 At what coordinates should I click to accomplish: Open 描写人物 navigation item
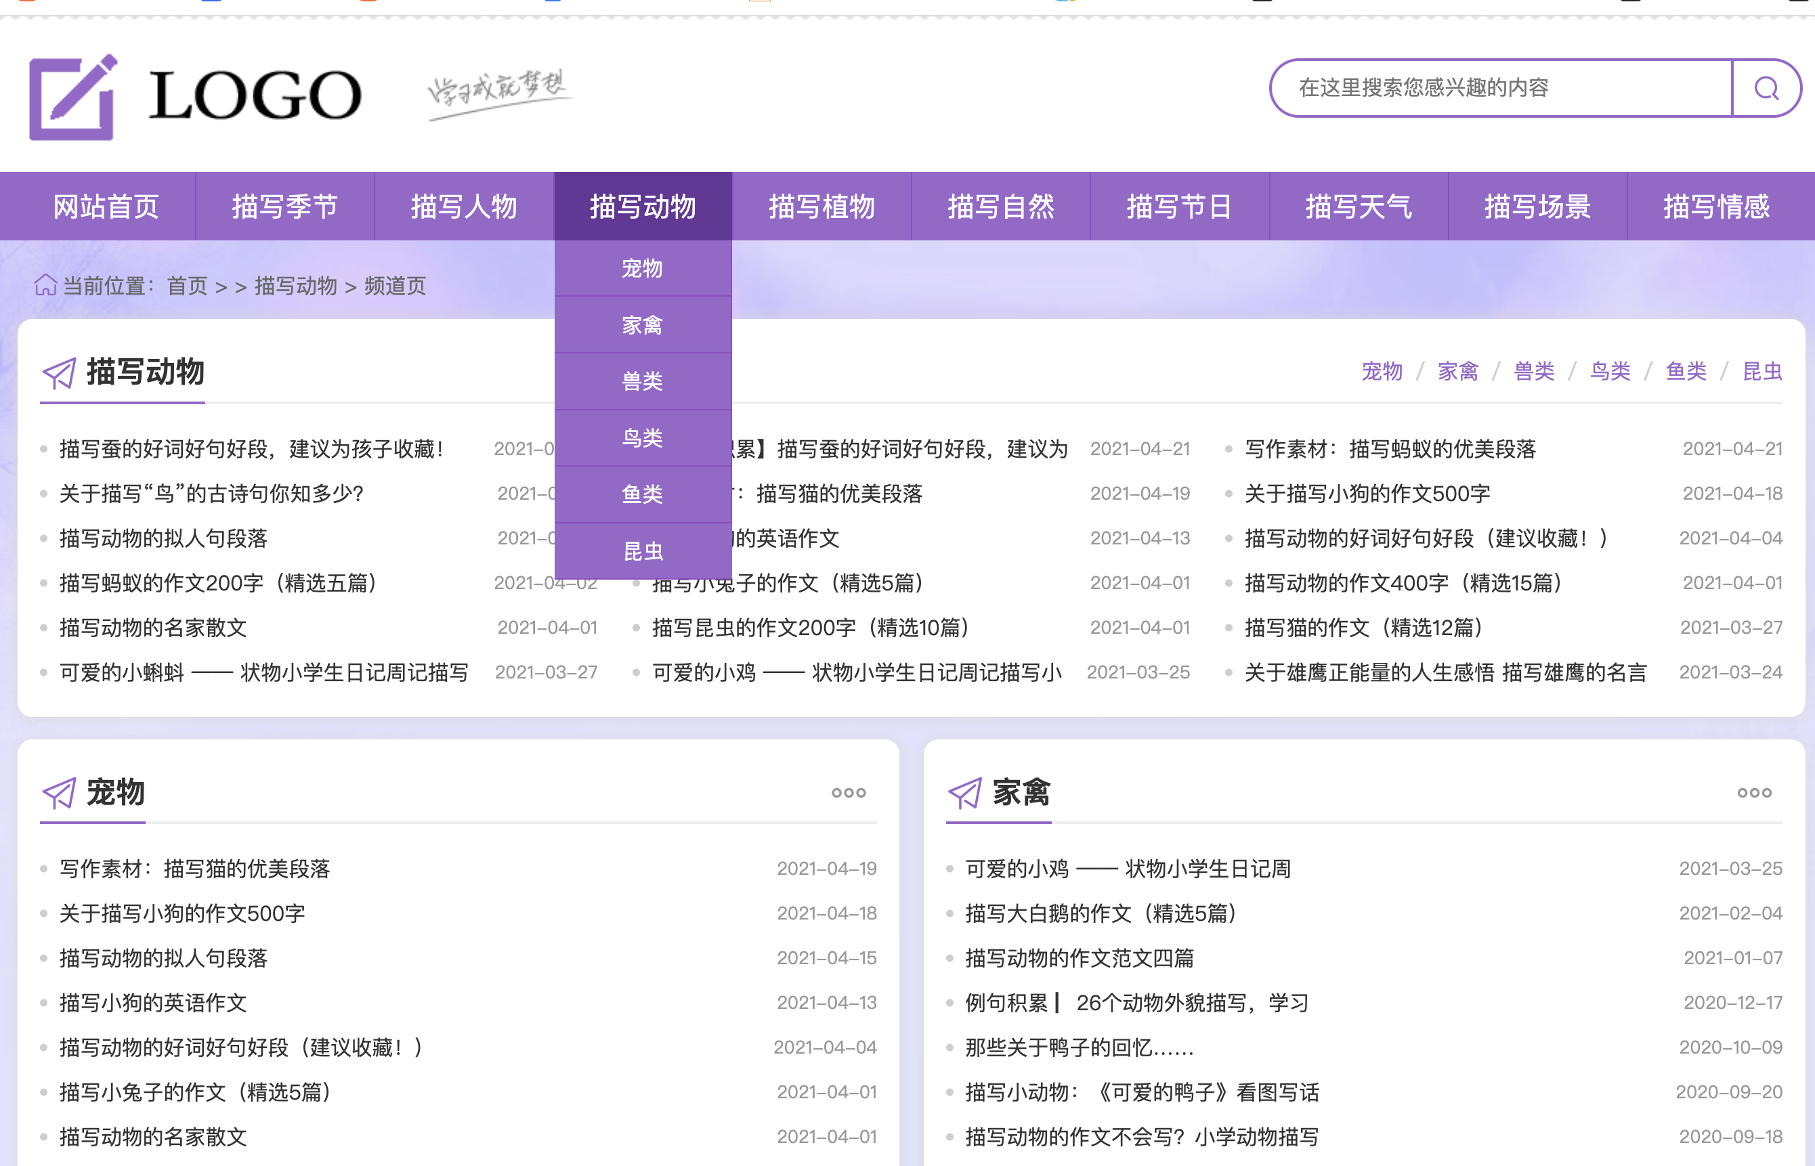pos(464,207)
